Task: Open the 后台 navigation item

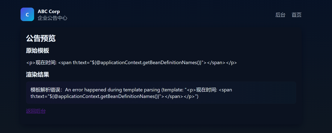Action: pyautogui.click(x=280, y=15)
